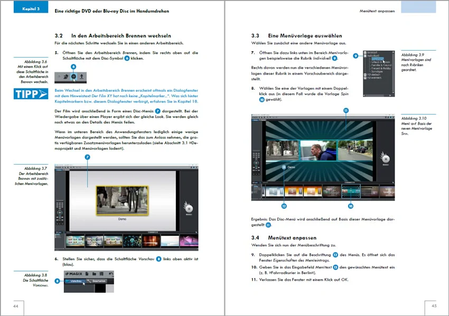Click the yellow-framed Demo film preview
This screenshot has height=316, width=449.
(122, 200)
